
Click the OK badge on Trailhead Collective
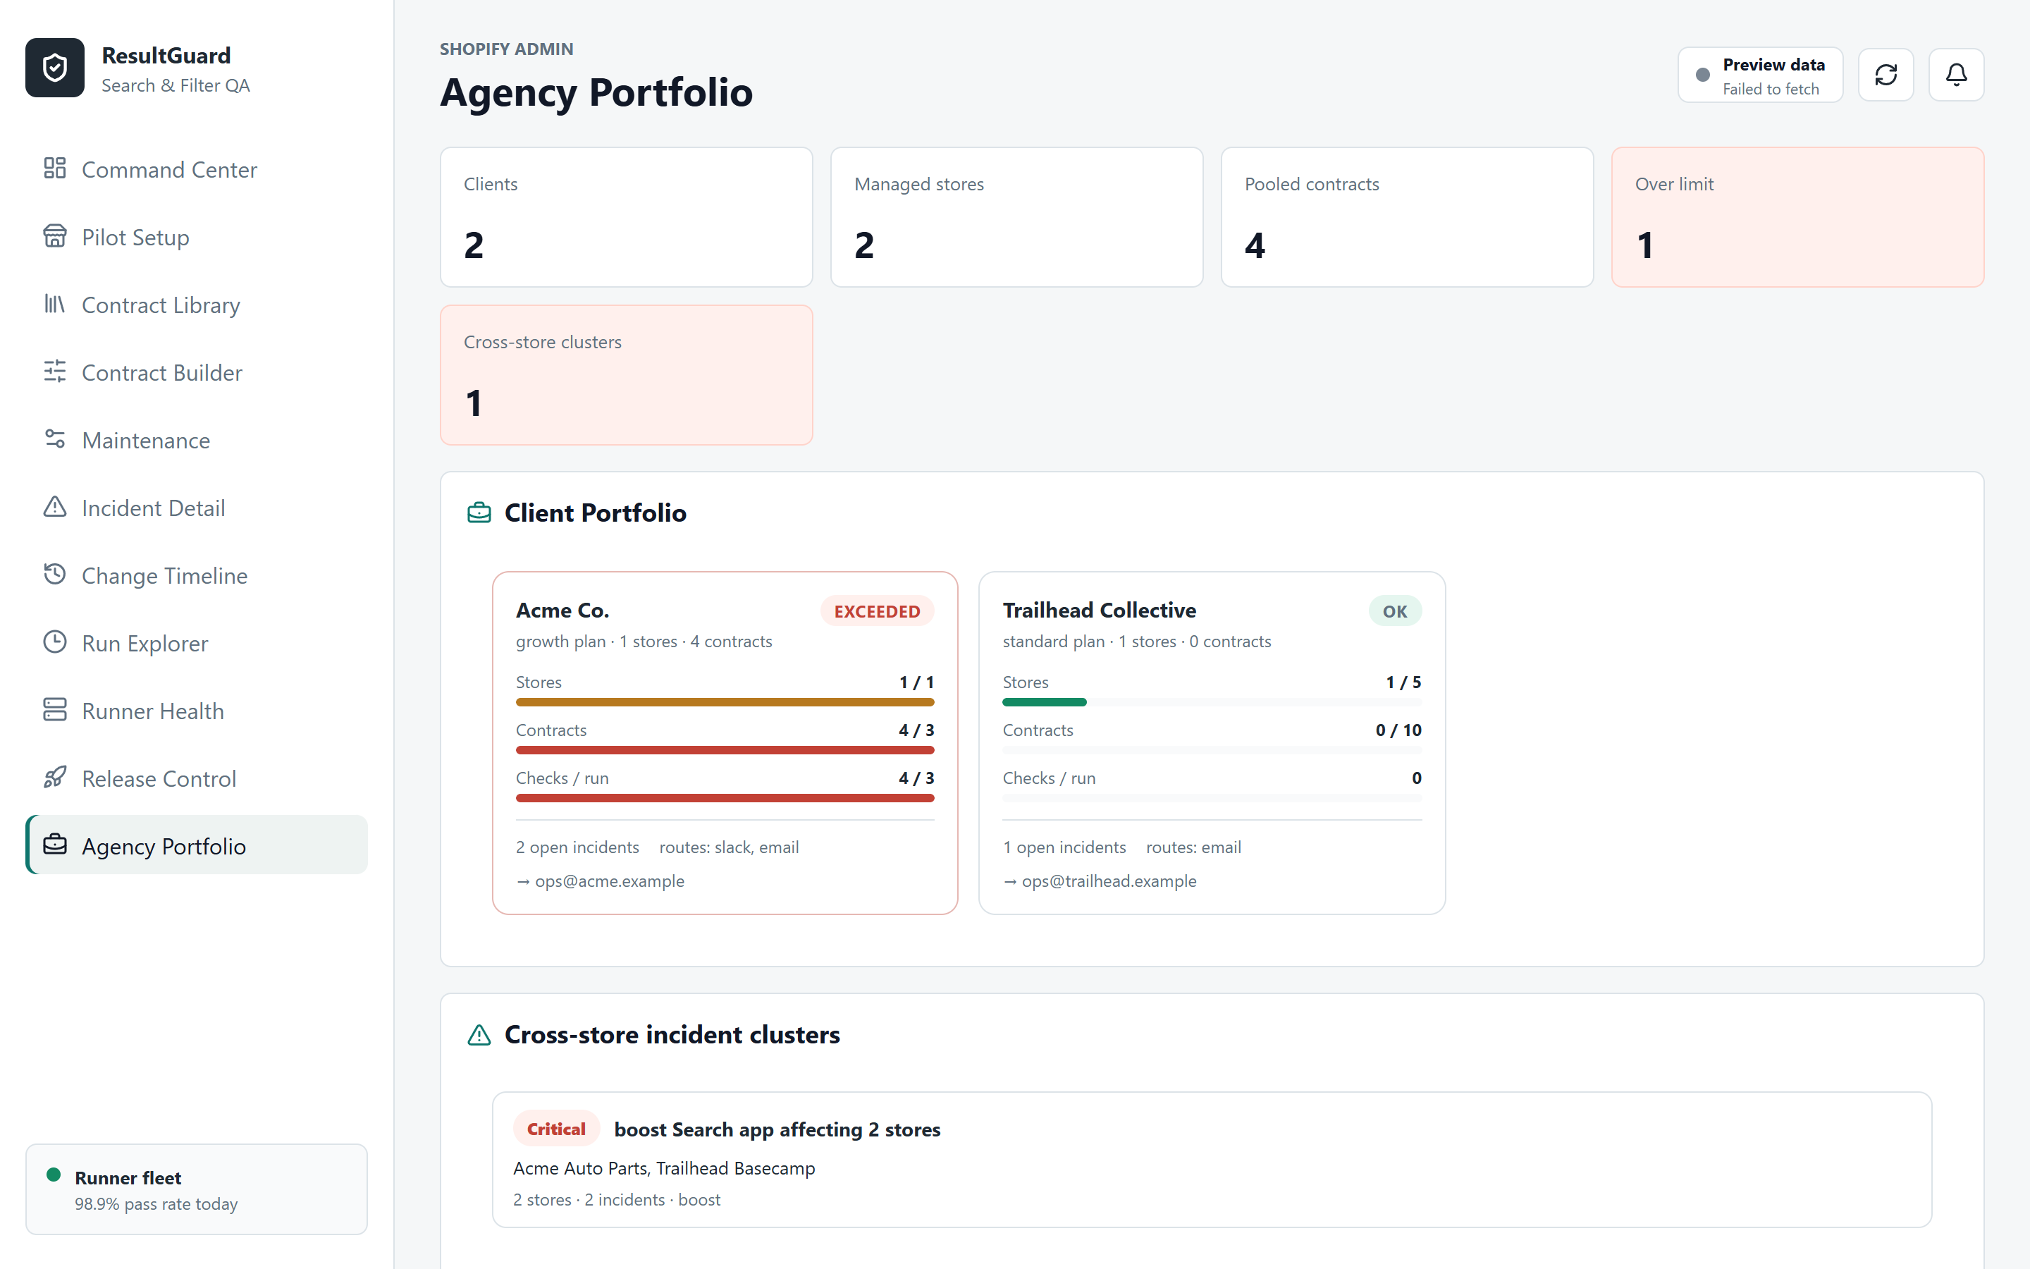click(1395, 612)
